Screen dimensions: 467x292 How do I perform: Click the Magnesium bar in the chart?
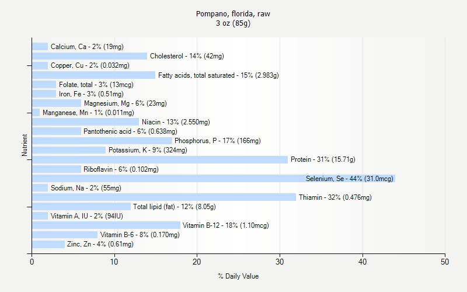[57, 103]
